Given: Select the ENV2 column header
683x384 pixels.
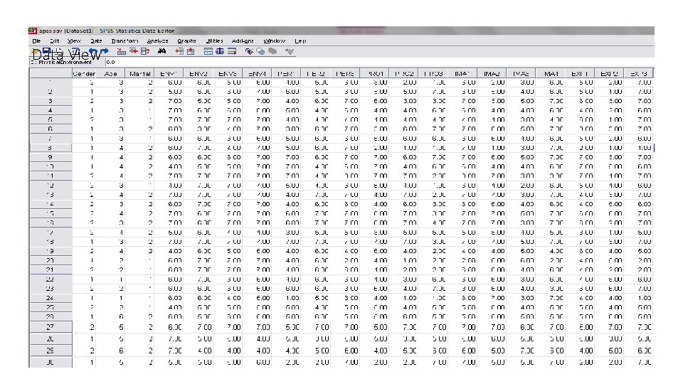Looking at the screenshot, I should tap(198, 74).
